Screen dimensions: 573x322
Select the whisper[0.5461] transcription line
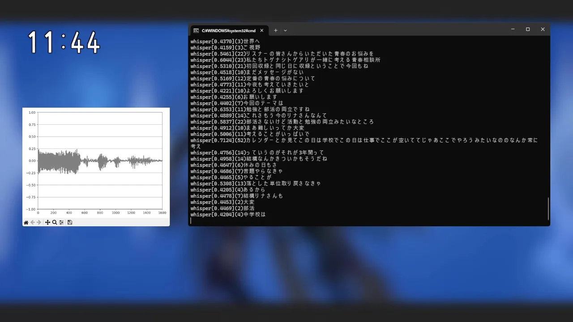point(282,54)
